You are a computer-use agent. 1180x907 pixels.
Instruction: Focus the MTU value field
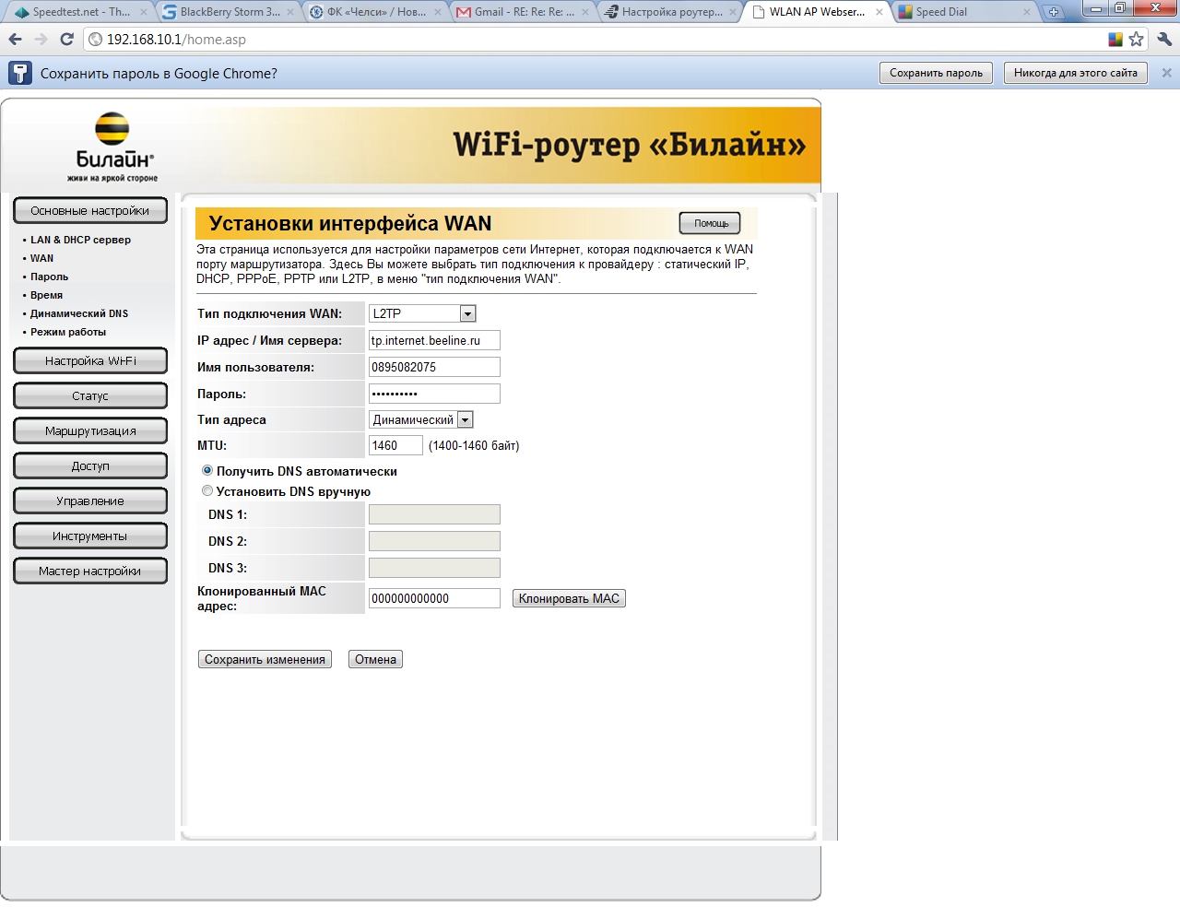click(395, 445)
